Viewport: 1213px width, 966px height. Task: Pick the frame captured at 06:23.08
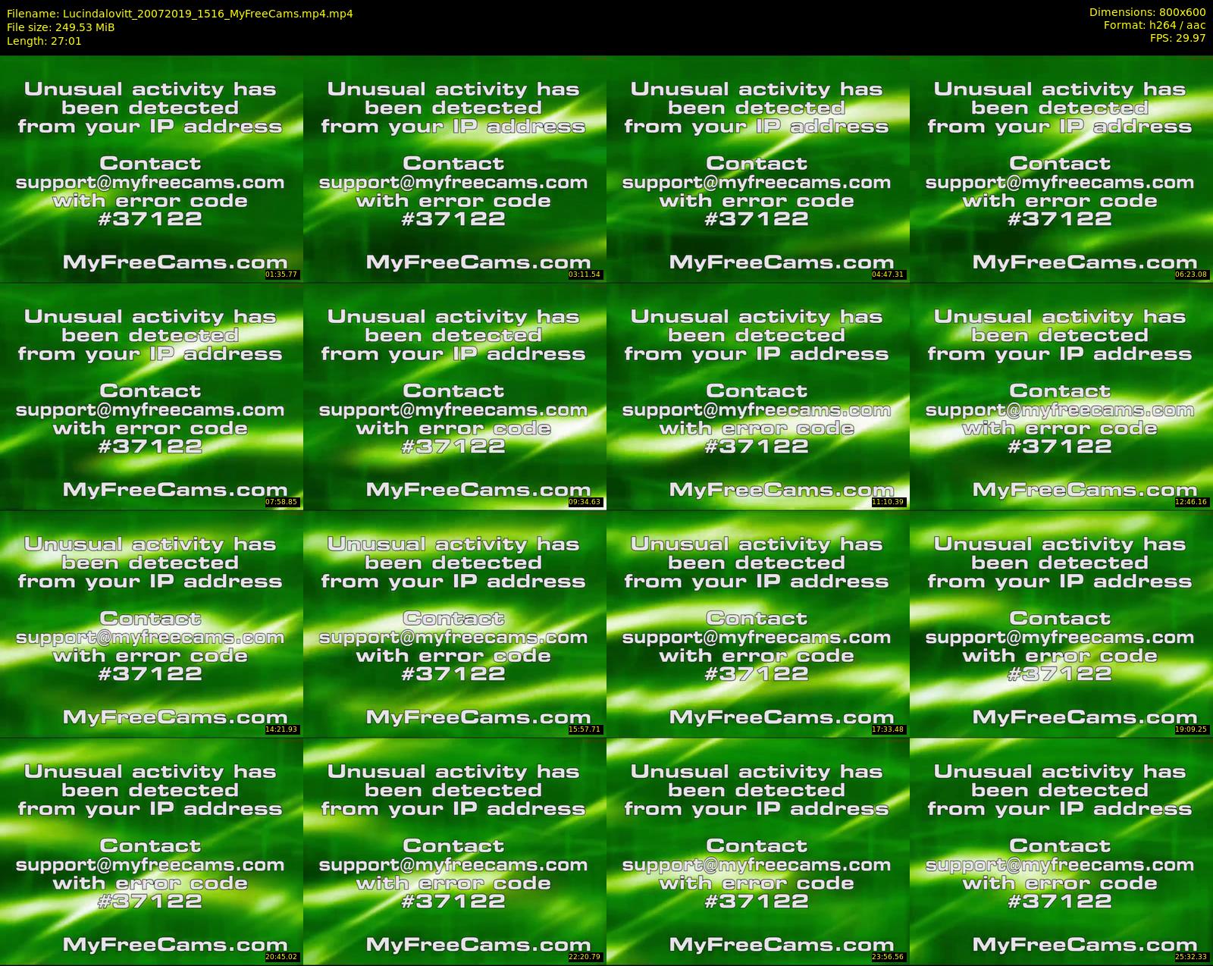pyautogui.click(x=1061, y=169)
